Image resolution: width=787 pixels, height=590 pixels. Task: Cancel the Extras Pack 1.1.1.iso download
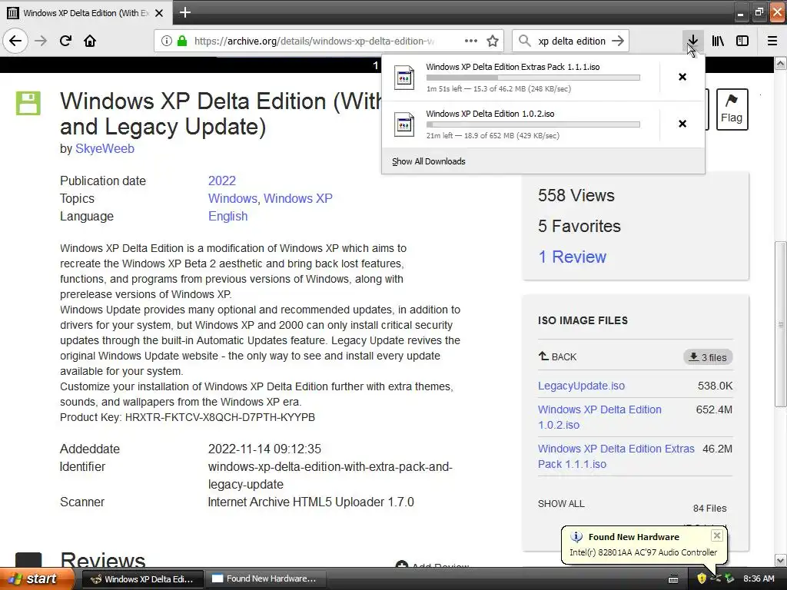(x=682, y=77)
